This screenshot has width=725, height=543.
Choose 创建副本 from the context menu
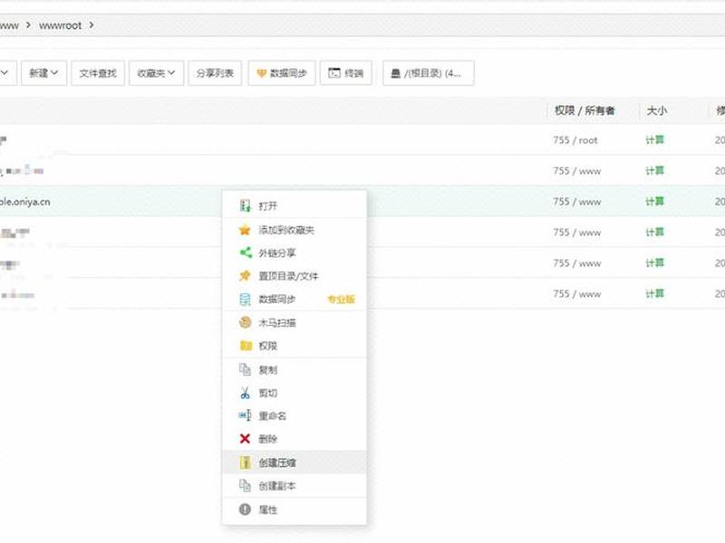tap(294, 486)
